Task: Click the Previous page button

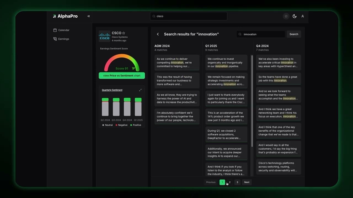Action: tap(211, 182)
